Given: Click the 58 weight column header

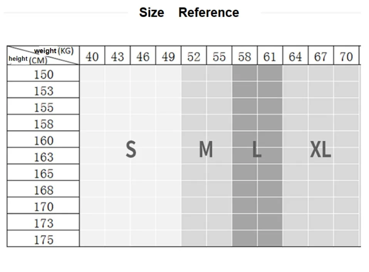Looking at the screenshot, I should 245,57.
